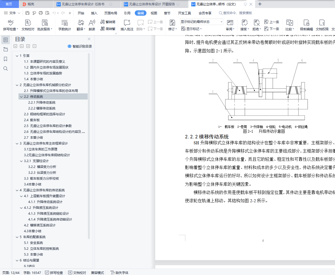Convert simplified to traditional (简转繁)
The height and width of the screenshot is (275, 335).
108,29
